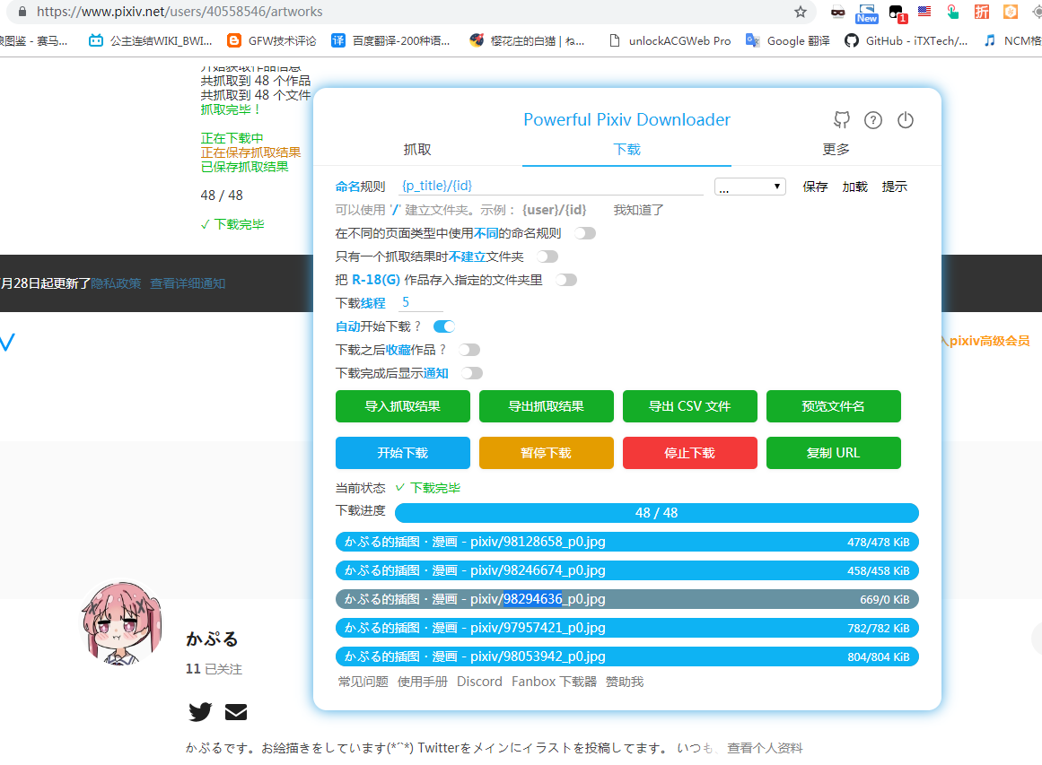Open the naming rule preset dropdown
This screenshot has height=765, width=1042.
[749, 186]
